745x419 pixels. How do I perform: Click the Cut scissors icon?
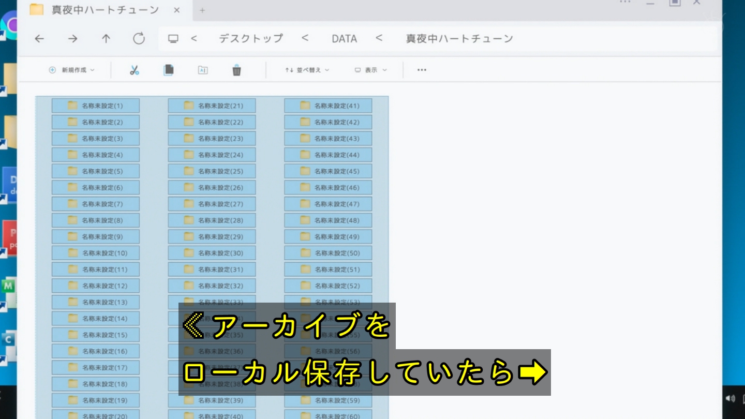point(135,70)
